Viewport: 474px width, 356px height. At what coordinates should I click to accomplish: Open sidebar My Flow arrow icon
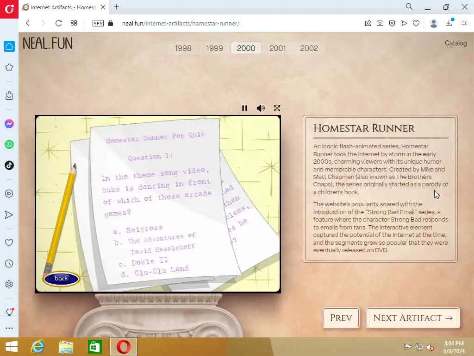click(x=9, y=215)
